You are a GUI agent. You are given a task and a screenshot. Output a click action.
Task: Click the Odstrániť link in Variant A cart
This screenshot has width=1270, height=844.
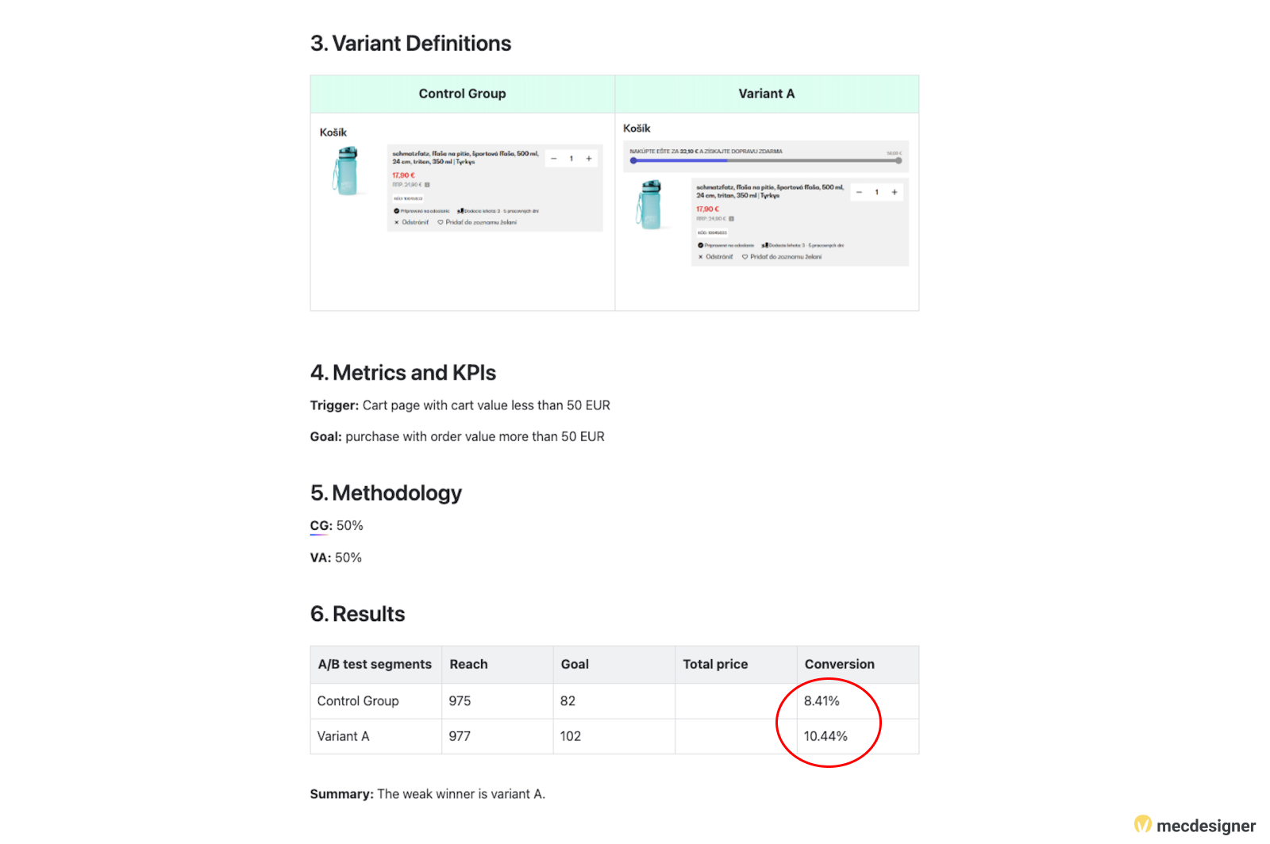click(x=719, y=257)
